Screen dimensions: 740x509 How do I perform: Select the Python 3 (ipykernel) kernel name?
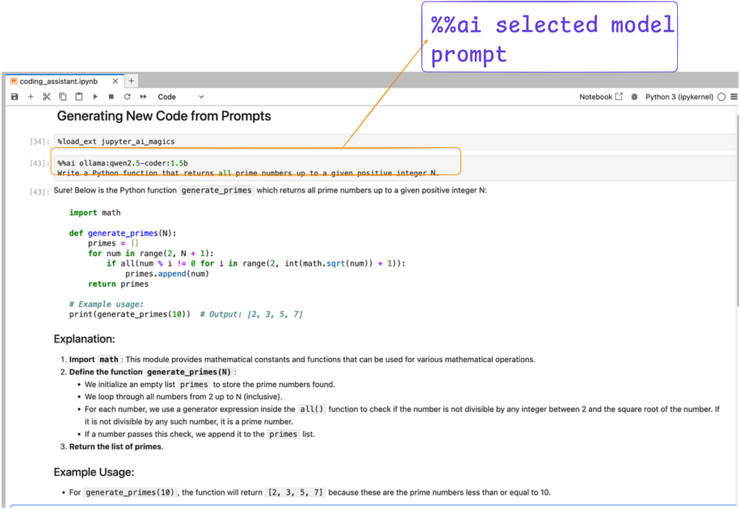(x=679, y=97)
